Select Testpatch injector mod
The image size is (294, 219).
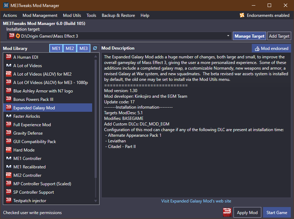48,200
